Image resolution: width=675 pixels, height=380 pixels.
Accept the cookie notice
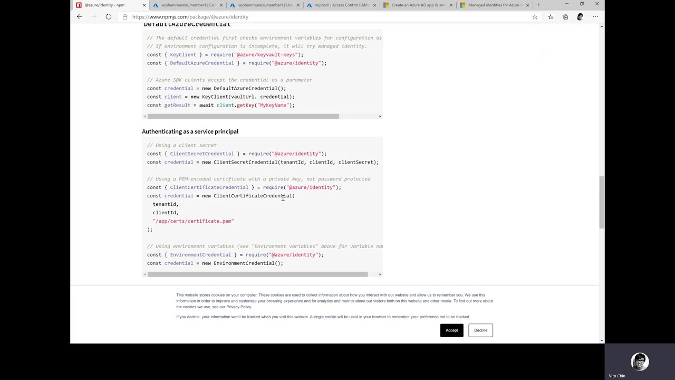452,330
